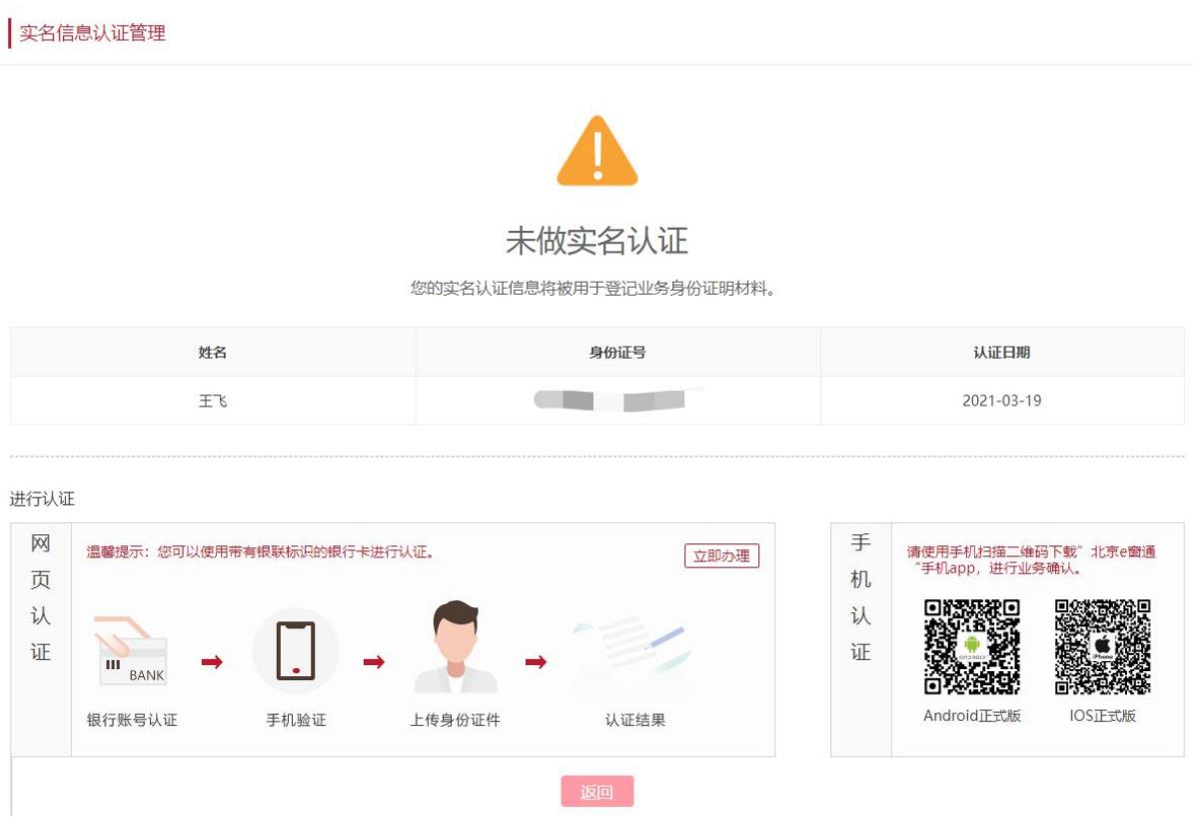This screenshot has height=819, width=1193.
Task: Click the Android version QR code
Action: [971, 646]
